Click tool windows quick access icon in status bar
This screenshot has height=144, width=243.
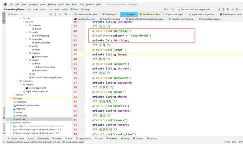pos(4,142)
